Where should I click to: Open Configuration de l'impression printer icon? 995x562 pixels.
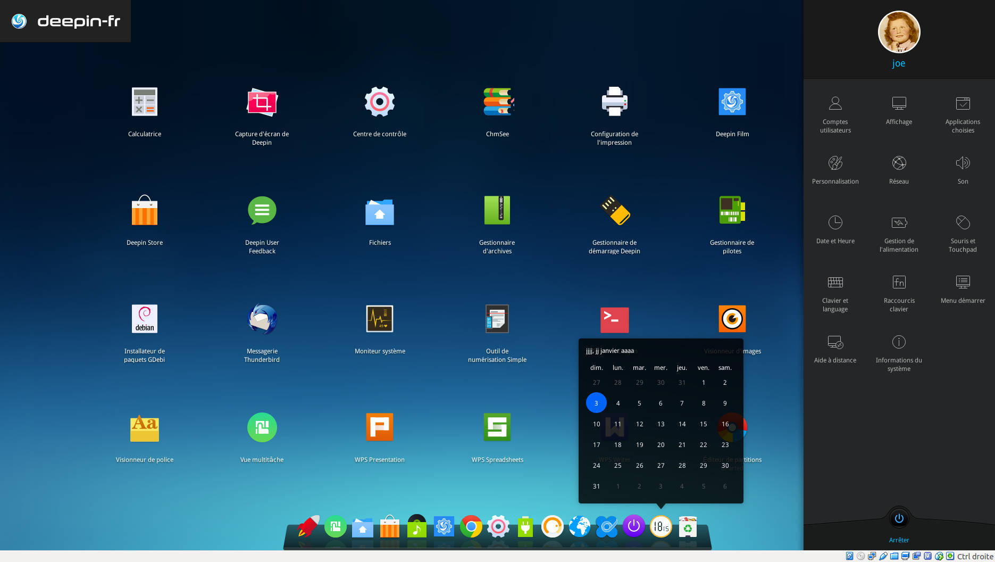[614, 102]
